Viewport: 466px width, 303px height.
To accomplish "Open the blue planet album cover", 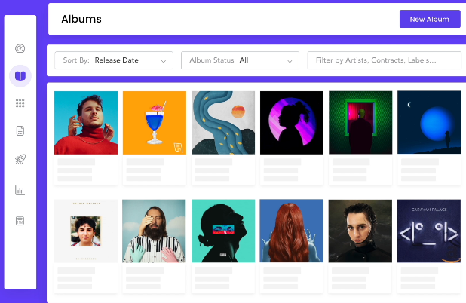I will click(x=428, y=123).
